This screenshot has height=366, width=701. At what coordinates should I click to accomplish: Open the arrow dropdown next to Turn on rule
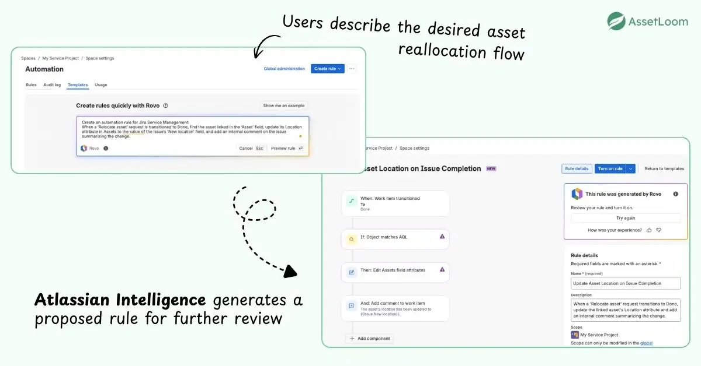click(631, 168)
